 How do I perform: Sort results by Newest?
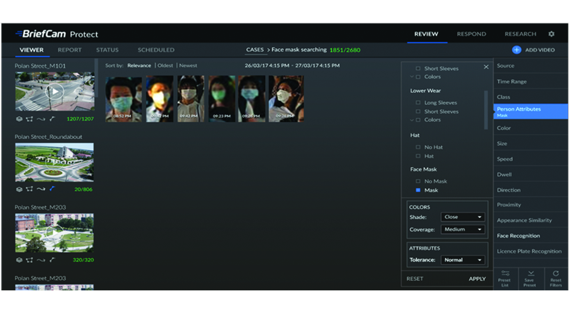tap(188, 65)
